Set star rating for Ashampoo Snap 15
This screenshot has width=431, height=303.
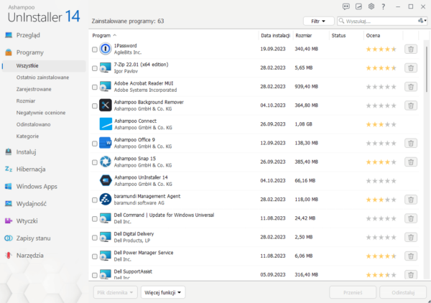pyautogui.click(x=381, y=162)
